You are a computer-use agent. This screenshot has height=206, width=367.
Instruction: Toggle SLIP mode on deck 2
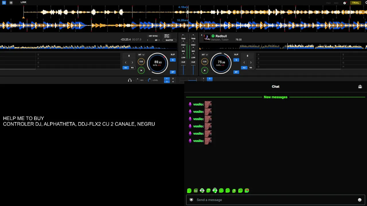236,54
